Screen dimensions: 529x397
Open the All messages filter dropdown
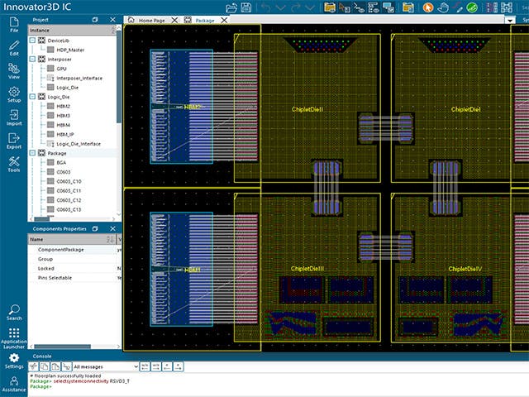click(106, 366)
